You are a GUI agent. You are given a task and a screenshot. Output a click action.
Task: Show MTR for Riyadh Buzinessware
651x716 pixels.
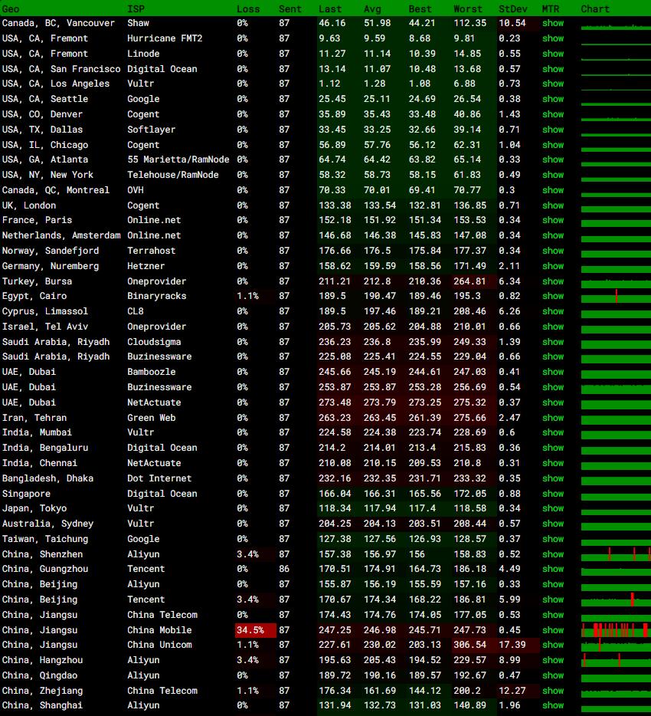click(x=553, y=356)
